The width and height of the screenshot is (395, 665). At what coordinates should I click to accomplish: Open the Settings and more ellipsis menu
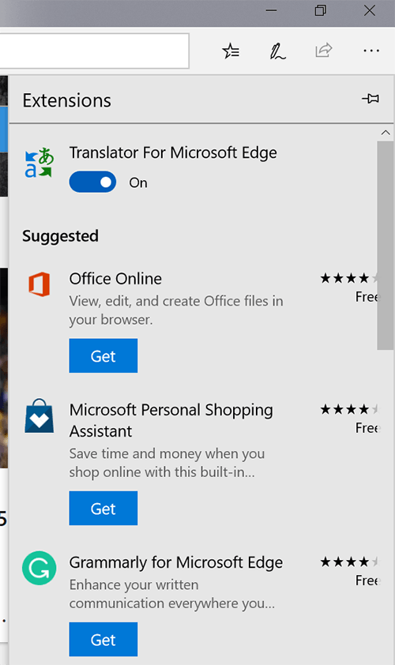point(371,51)
